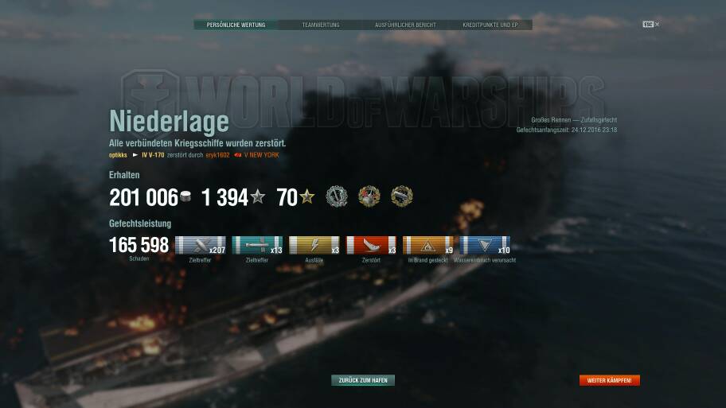The image size is (726, 408).
Task: Click the red Zerstört ribbon
Action: (371, 245)
